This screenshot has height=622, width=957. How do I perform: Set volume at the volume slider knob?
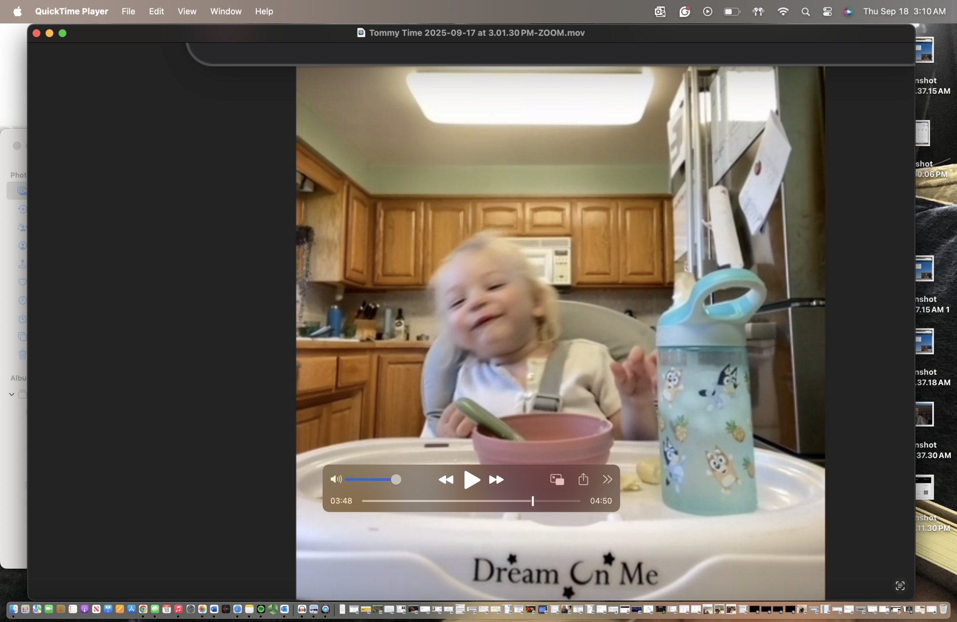[396, 479]
